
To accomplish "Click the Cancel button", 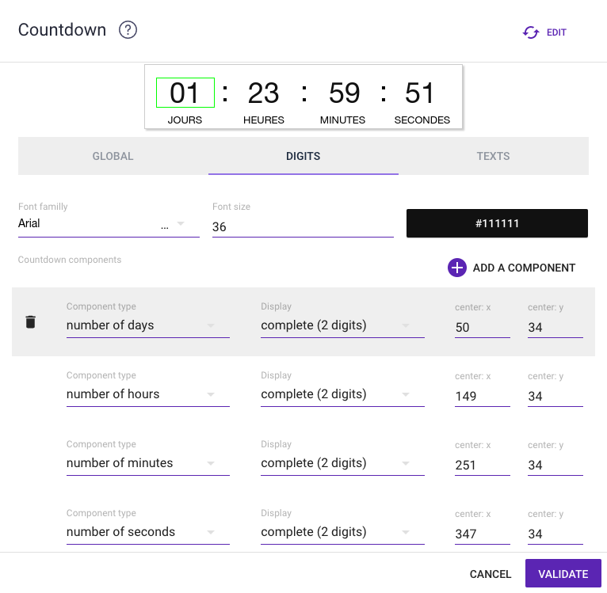I will coord(491,574).
